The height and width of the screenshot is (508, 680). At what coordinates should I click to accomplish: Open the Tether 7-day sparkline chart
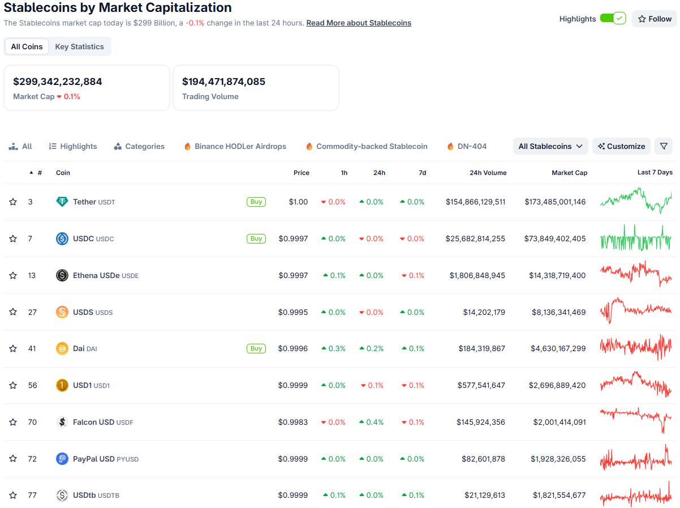(636, 202)
